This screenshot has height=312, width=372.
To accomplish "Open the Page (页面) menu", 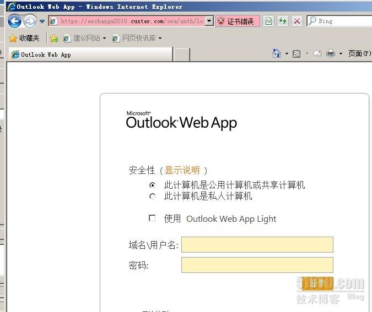I will pos(359,53).
